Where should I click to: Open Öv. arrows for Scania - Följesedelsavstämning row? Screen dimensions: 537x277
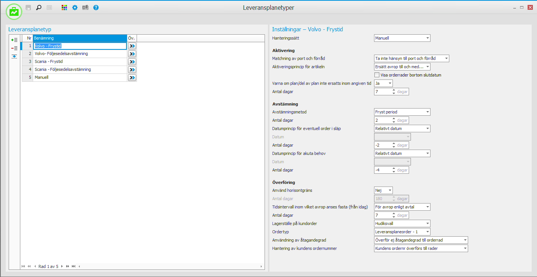pos(132,70)
